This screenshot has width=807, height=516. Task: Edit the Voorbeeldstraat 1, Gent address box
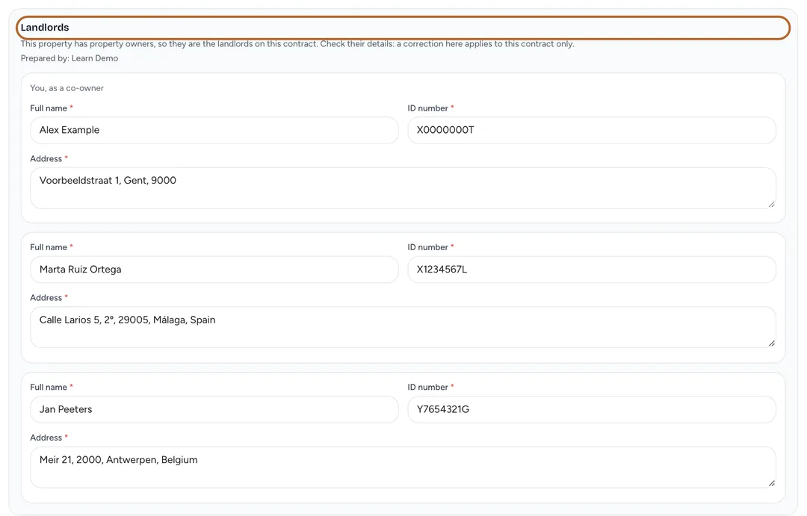coord(403,187)
